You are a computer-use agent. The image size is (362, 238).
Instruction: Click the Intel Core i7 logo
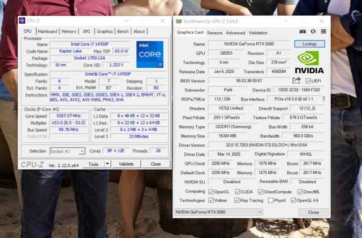point(150,55)
